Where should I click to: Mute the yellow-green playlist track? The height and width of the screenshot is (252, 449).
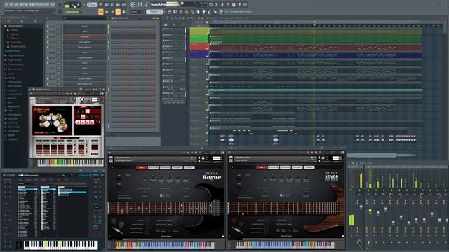point(207,34)
